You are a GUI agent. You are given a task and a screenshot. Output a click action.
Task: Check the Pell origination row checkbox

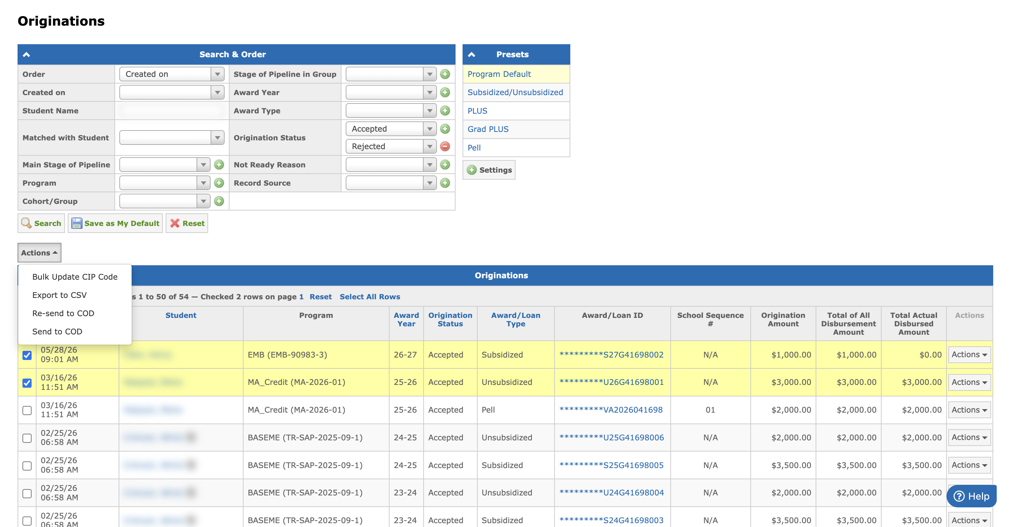[27, 410]
